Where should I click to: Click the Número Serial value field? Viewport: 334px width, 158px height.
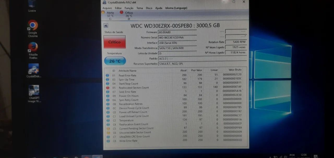click(177, 37)
